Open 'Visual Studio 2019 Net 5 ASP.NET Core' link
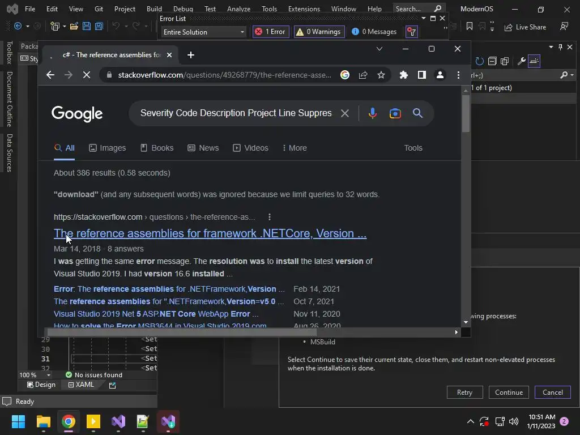This screenshot has width=580, height=435. point(156,314)
